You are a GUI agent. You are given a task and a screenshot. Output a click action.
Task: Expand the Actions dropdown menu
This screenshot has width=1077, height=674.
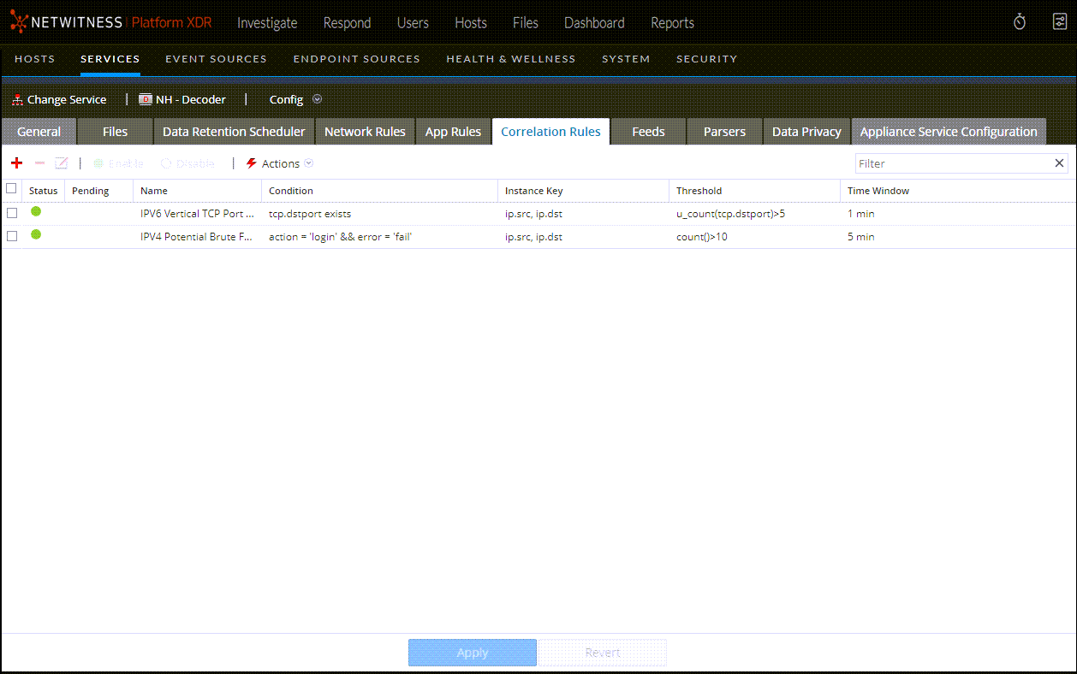pos(281,163)
